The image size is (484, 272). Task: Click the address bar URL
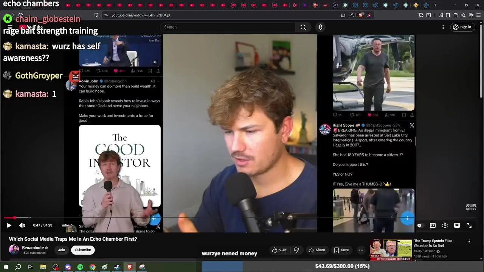click(141, 15)
